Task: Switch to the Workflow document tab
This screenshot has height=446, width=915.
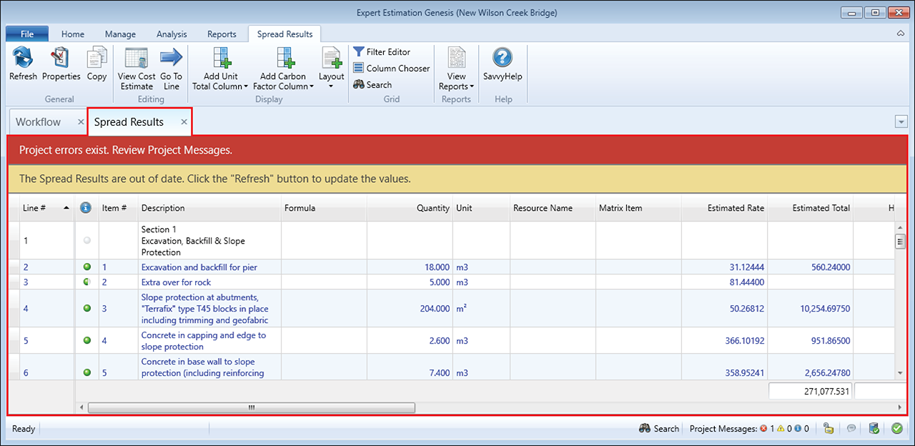Action: pos(39,122)
